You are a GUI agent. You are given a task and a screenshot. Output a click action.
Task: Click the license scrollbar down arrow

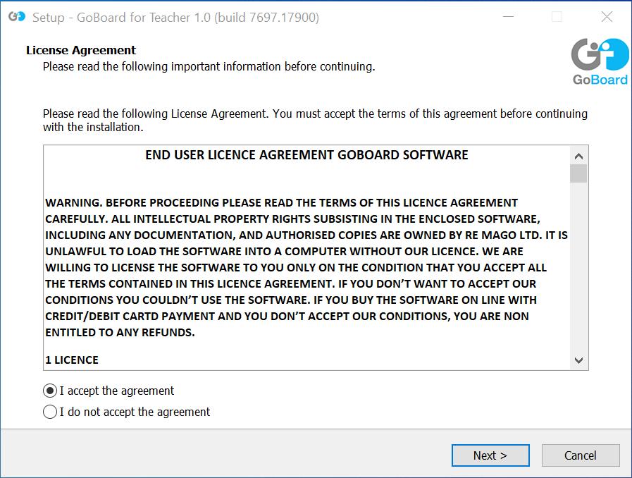pos(578,360)
